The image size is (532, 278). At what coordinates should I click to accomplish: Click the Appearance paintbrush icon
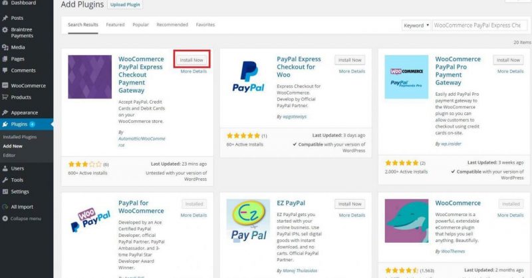5,112
